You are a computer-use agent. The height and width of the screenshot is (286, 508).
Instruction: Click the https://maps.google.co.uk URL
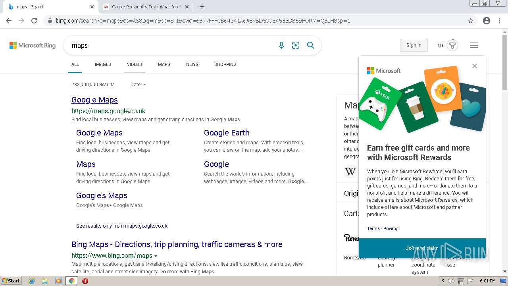pyautogui.click(x=108, y=111)
